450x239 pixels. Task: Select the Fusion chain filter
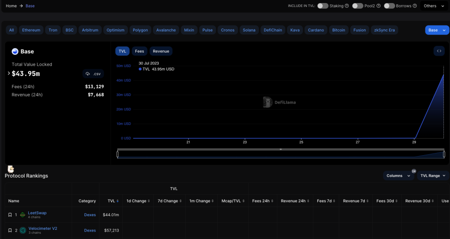(359, 30)
